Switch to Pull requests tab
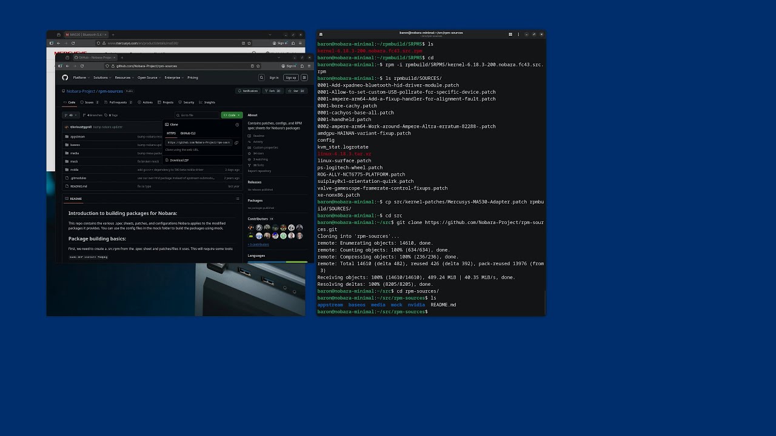The image size is (776, 436). pyautogui.click(x=118, y=102)
